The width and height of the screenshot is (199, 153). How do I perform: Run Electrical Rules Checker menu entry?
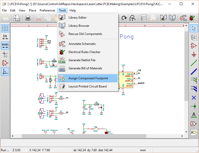pos(88,52)
